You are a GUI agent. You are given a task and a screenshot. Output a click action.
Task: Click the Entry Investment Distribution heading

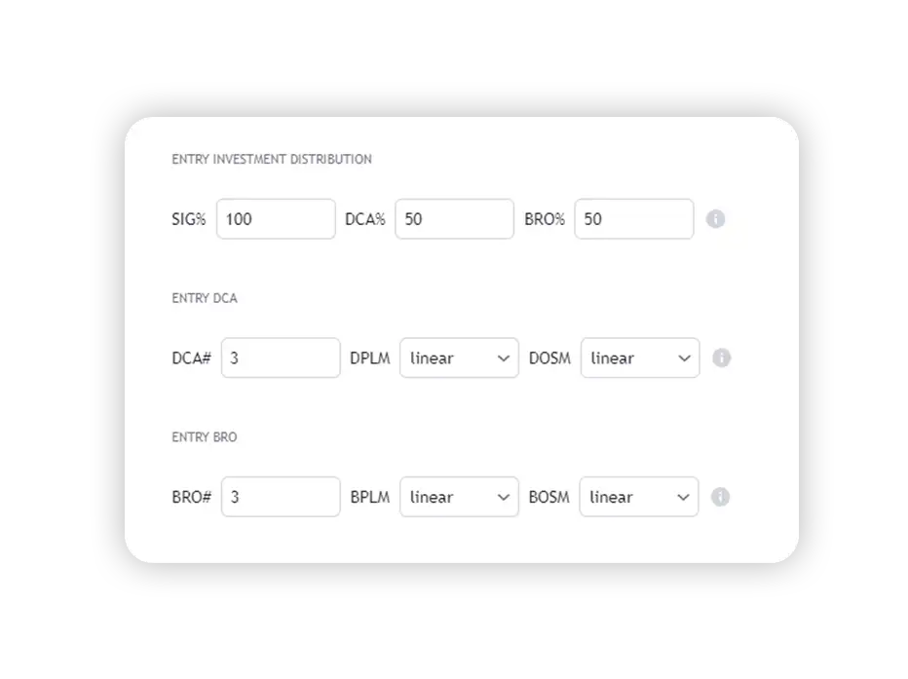272,159
